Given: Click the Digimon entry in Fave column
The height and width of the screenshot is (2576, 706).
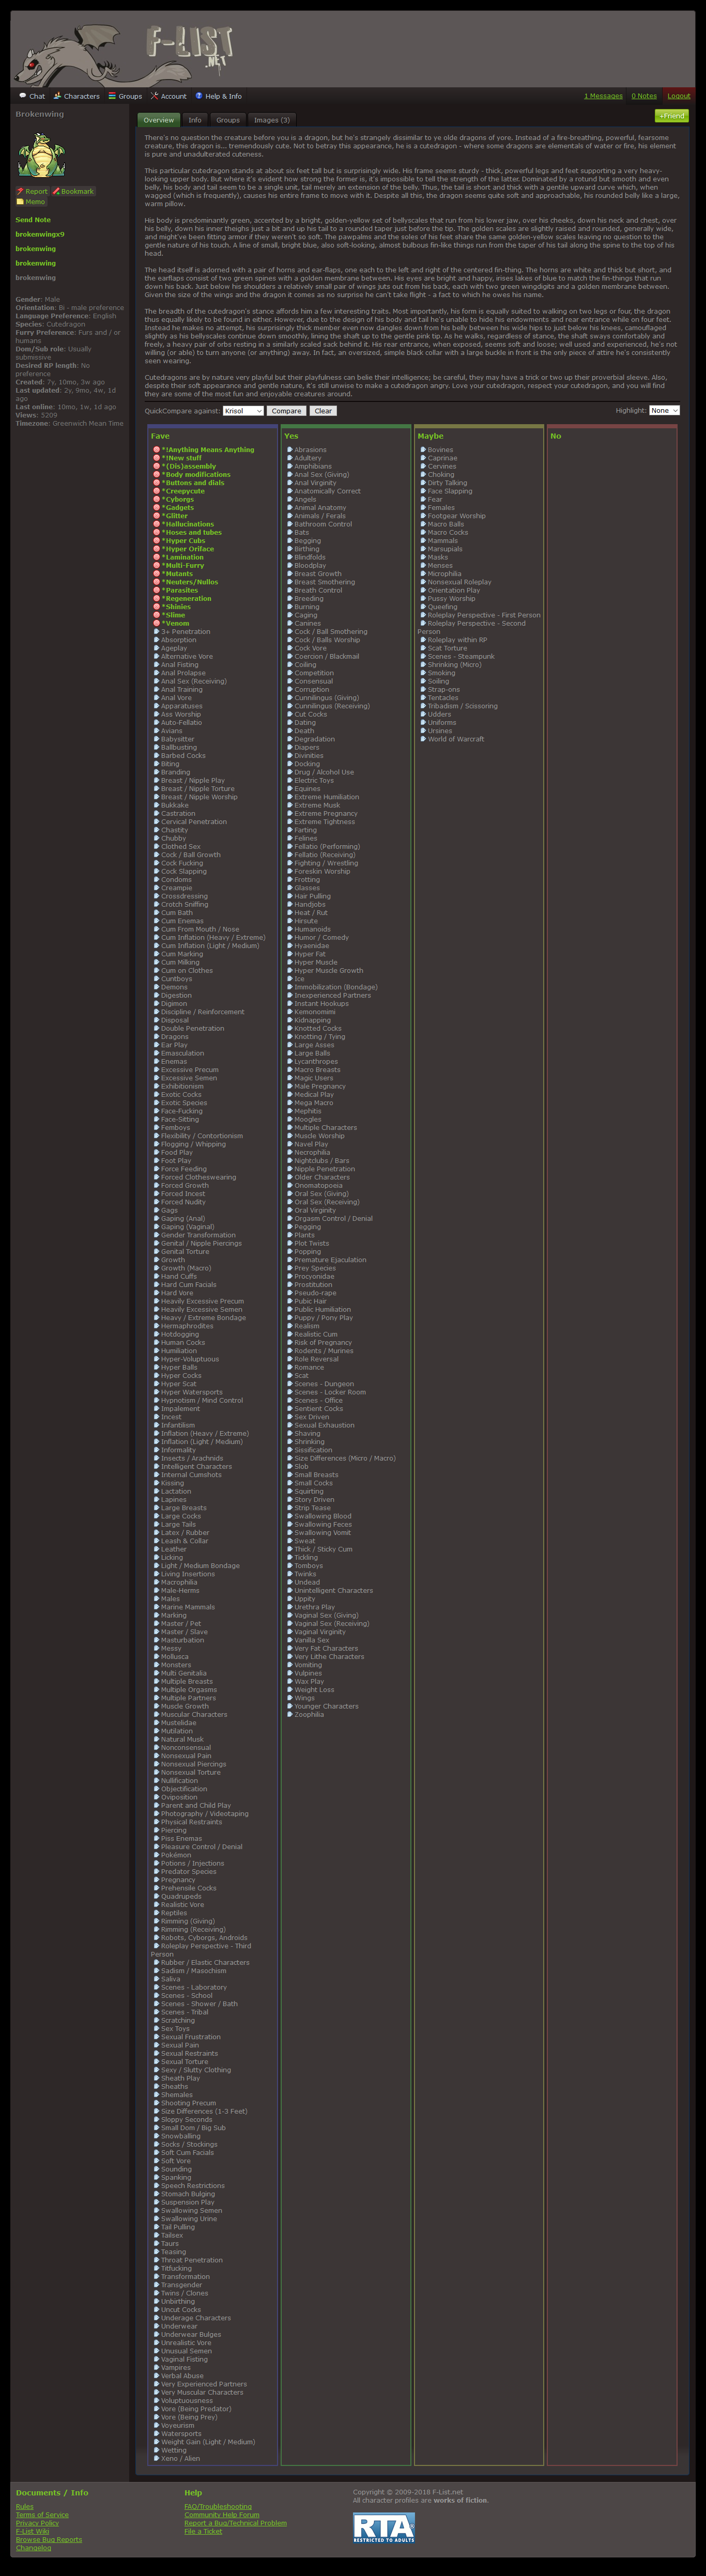Looking at the screenshot, I should [x=175, y=1003].
